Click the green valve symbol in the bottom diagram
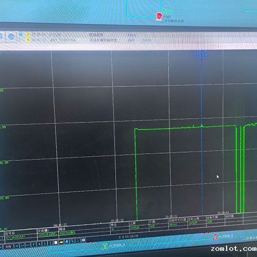 pos(105,247)
